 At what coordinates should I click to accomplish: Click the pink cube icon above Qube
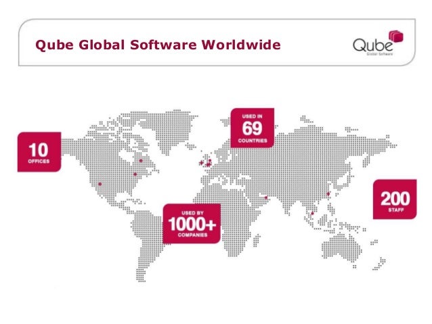(396, 37)
